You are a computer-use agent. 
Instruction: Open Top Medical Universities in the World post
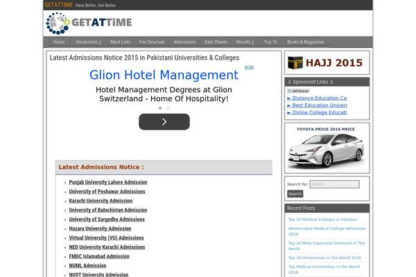pos(324,269)
